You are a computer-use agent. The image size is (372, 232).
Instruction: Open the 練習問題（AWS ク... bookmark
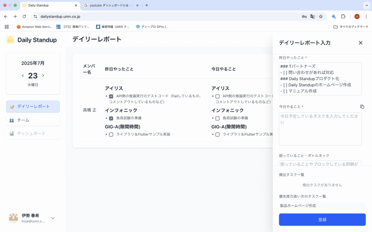pyautogui.click(x=113, y=27)
